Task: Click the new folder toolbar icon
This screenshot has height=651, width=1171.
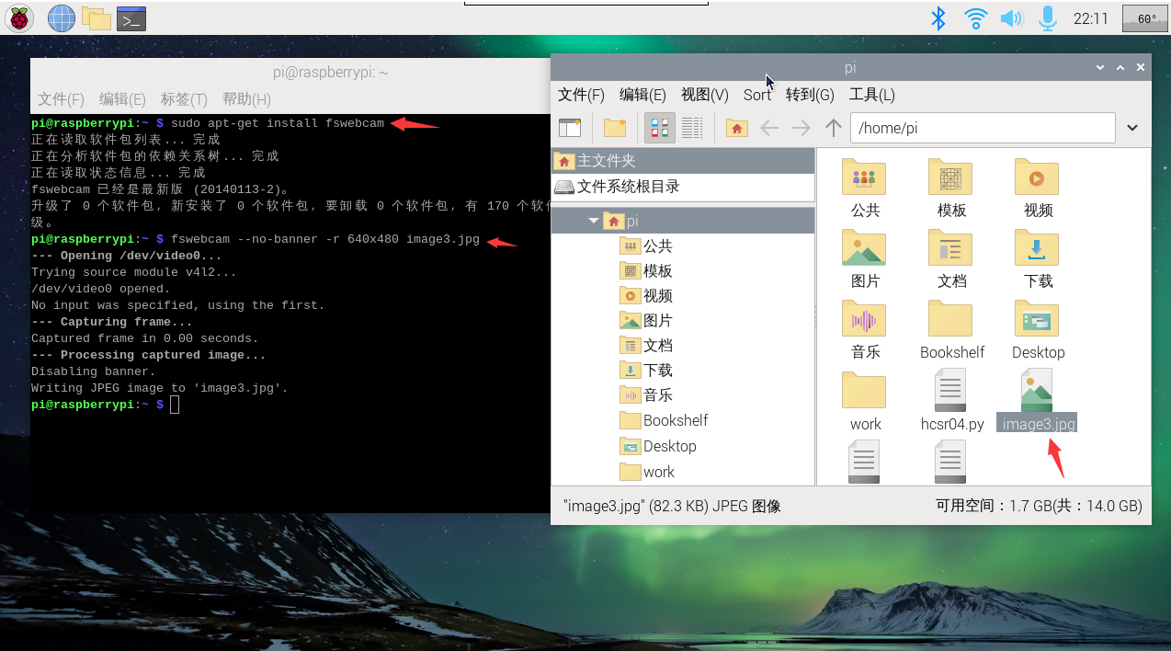Action: [x=614, y=128]
